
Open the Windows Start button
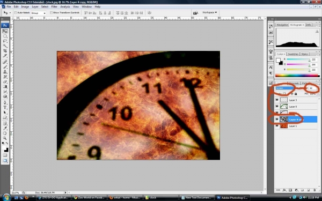[6, 197]
